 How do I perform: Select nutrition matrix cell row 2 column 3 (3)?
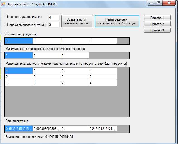click(x=75, y=77)
